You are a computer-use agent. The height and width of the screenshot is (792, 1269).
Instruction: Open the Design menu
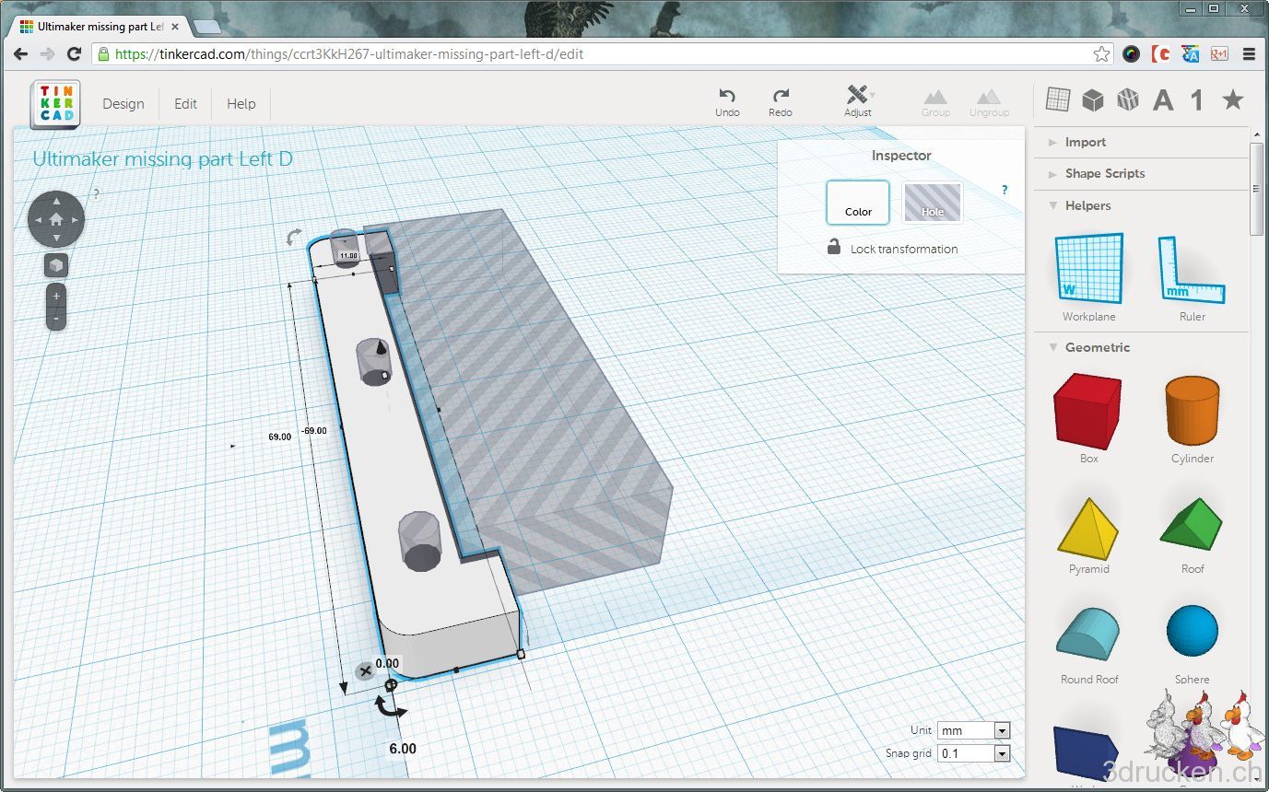(123, 104)
